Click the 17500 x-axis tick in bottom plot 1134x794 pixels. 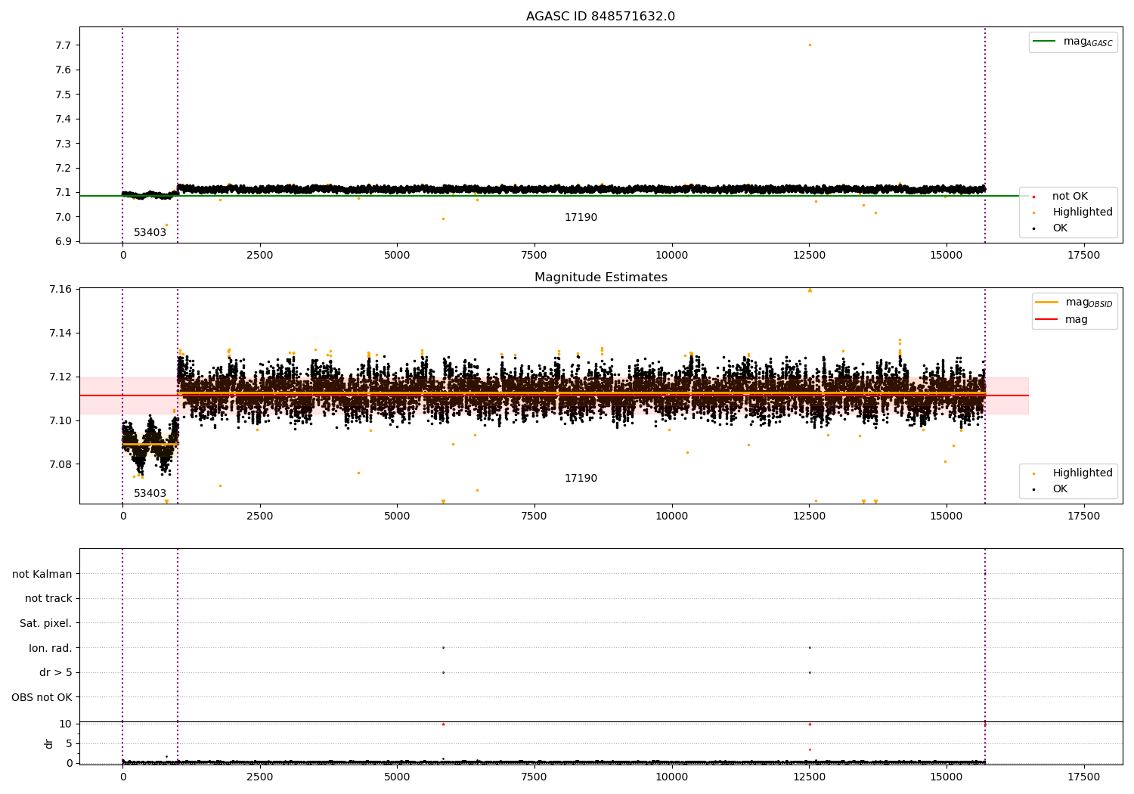1083,777
